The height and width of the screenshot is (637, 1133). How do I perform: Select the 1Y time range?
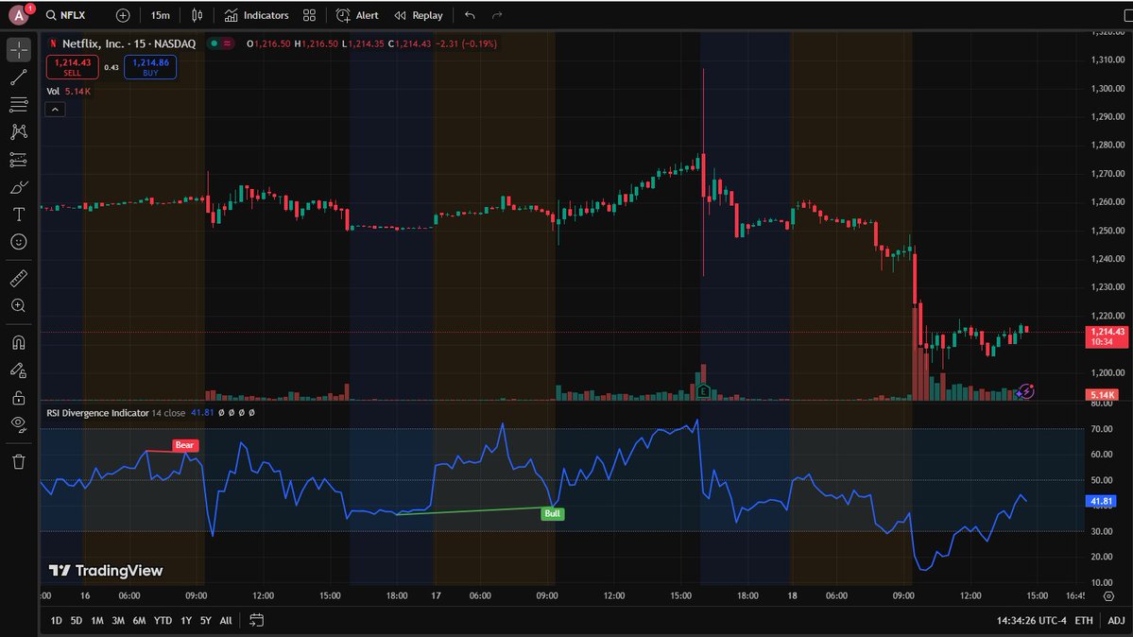pos(186,620)
